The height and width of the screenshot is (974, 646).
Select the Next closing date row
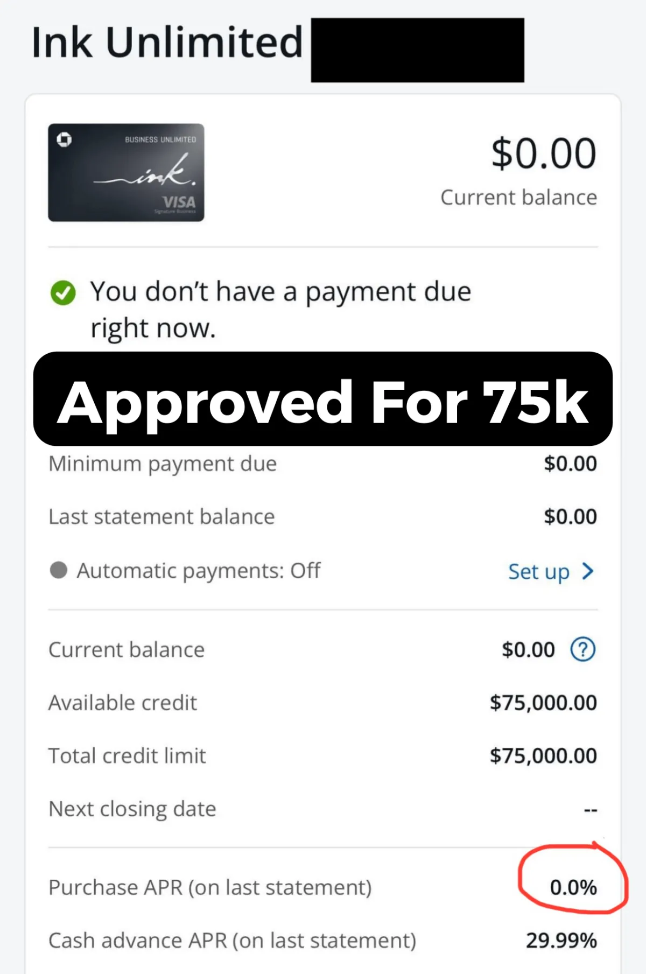pos(323,809)
